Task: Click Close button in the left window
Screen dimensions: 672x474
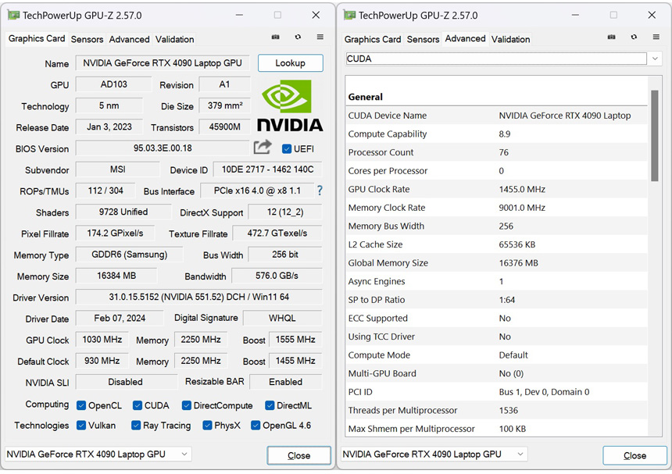Action: pyautogui.click(x=298, y=455)
